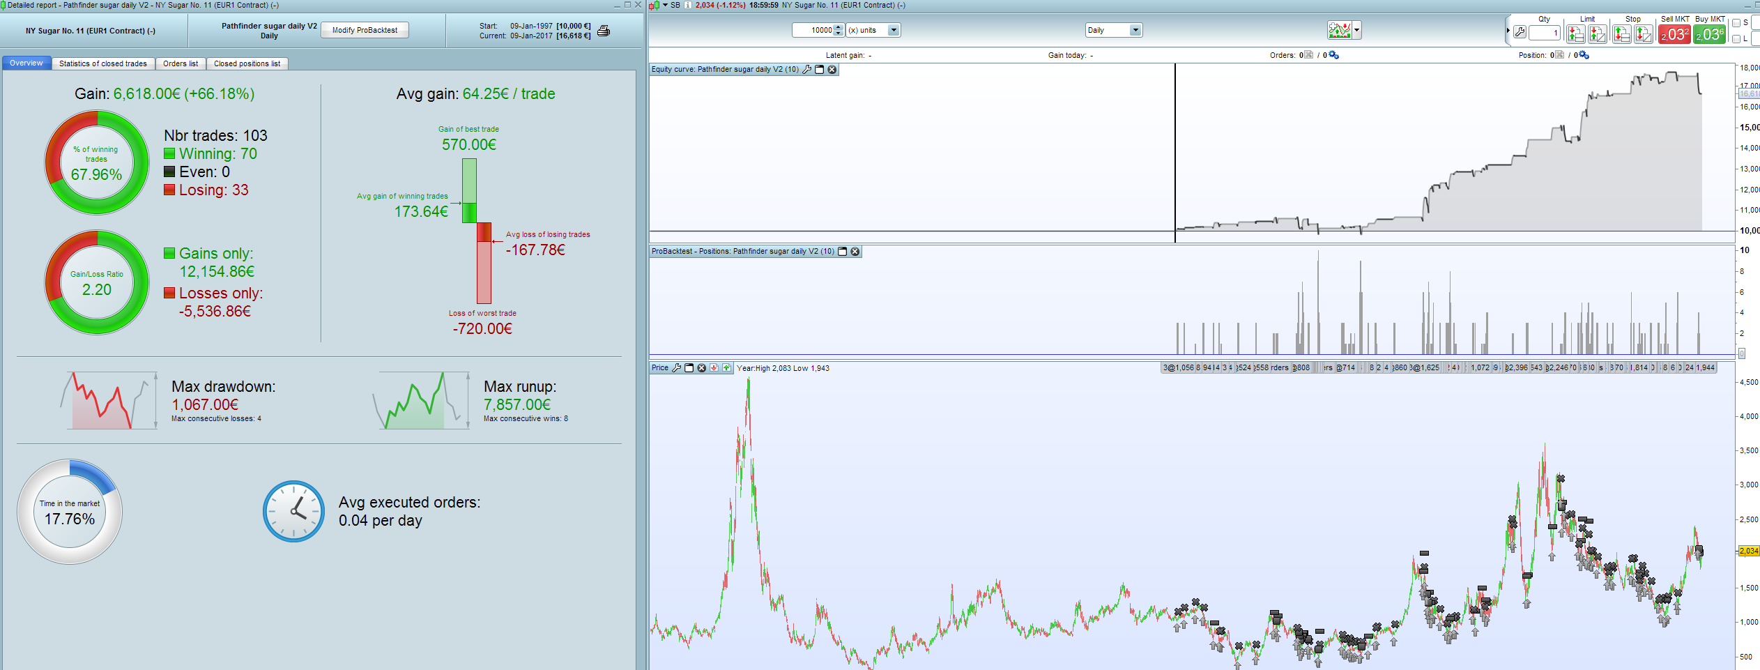Click the Max drawdown thumbnail chart

pyautogui.click(x=109, y=400)
